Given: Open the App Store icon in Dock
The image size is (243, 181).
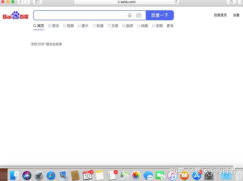Looking at the screenshot, I should point(197,175).
